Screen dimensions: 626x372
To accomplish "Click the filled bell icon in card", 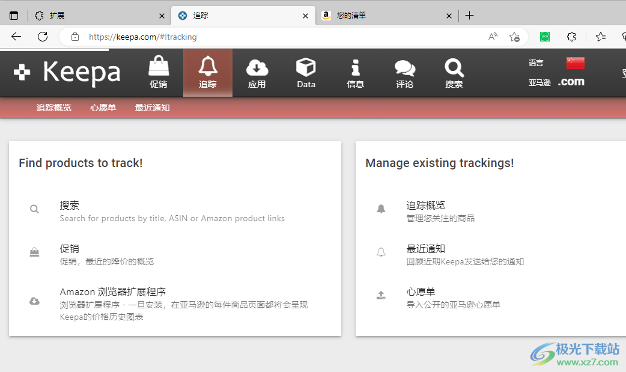I will click(x=381, y=209).
